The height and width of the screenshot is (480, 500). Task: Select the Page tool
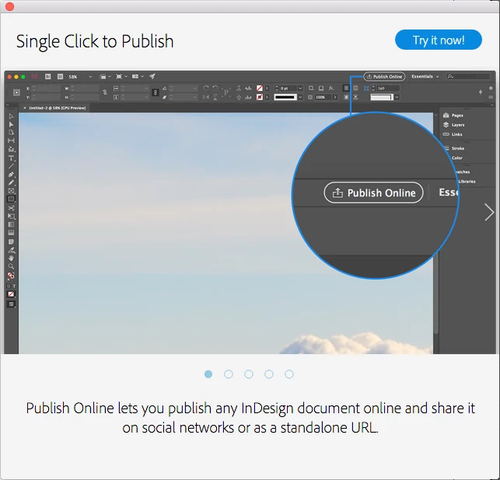click(x=11, y=132)
